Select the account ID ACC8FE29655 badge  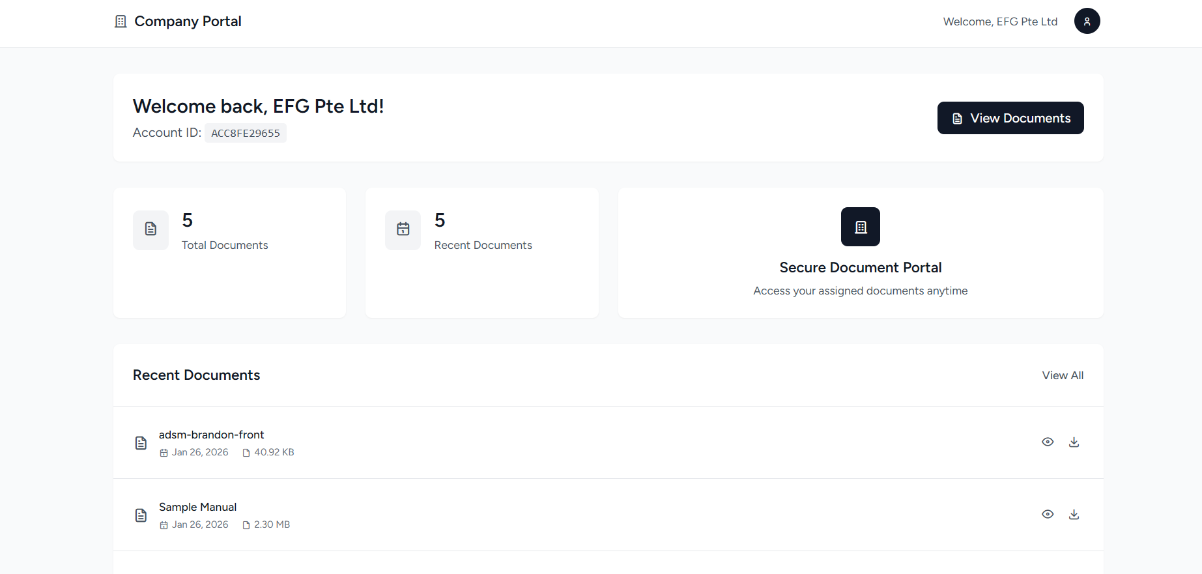click(x=246, y=133)
